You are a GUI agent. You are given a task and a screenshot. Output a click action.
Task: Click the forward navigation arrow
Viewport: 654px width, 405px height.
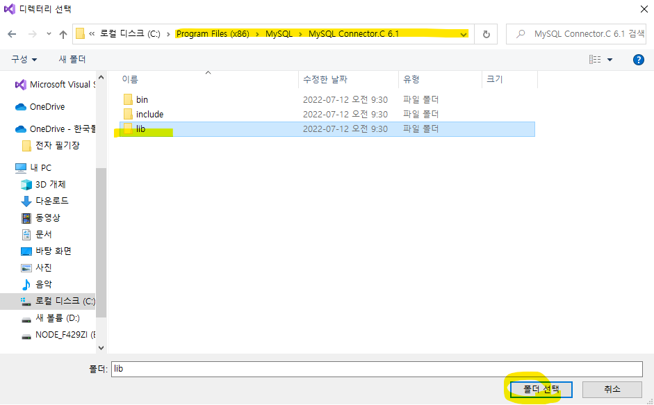32,34
